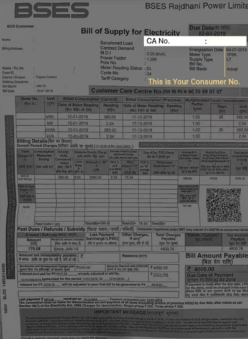The height and width of the screenshot is (339, 248).
Task: Click the 'Customer Care Centre No.' heading
Action: click(126, 91)
